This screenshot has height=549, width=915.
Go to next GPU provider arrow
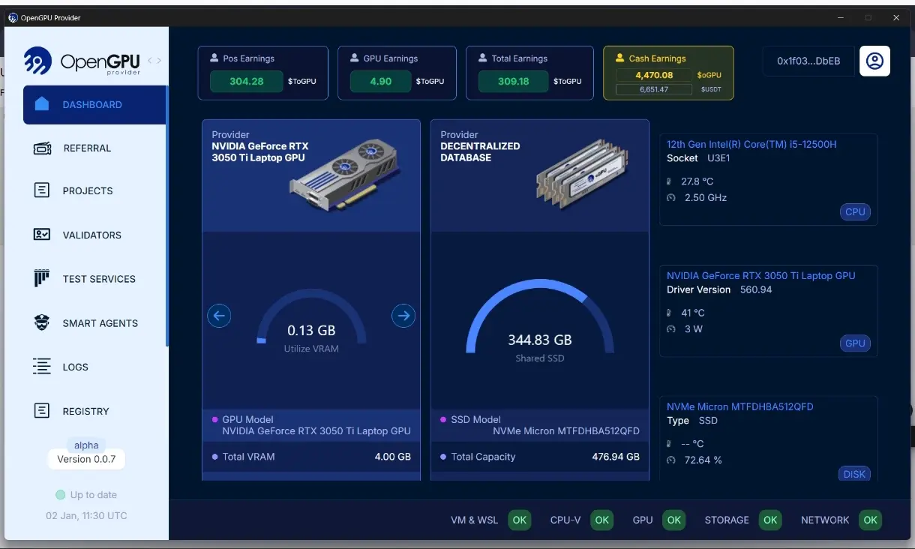point(403,316)
